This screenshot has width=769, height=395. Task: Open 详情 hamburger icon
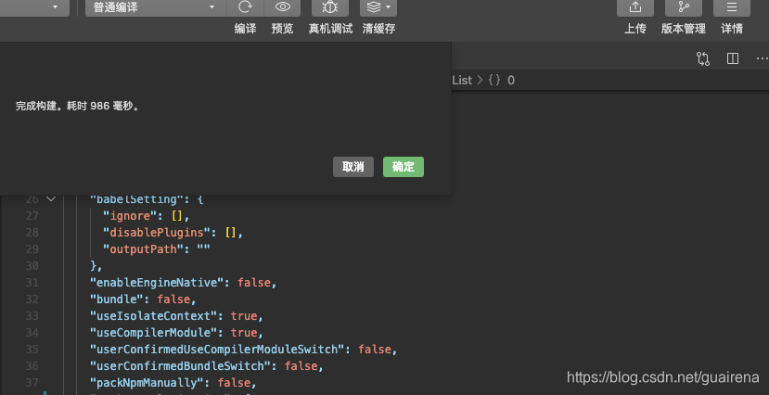pos(732,6)
